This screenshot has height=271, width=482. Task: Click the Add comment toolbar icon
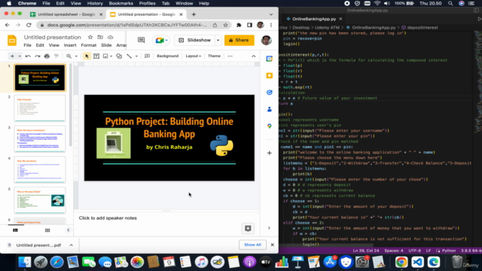[x=148, y=56]
